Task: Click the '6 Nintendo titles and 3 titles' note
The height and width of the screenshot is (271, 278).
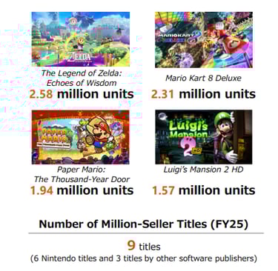Action: pos(144,258)
